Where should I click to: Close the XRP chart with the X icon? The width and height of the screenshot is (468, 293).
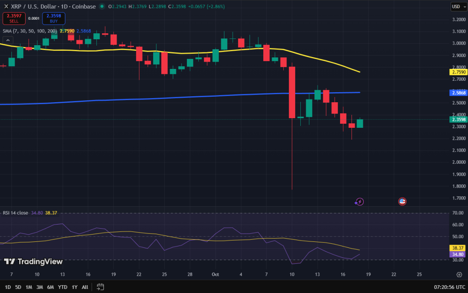pos(6,6)
